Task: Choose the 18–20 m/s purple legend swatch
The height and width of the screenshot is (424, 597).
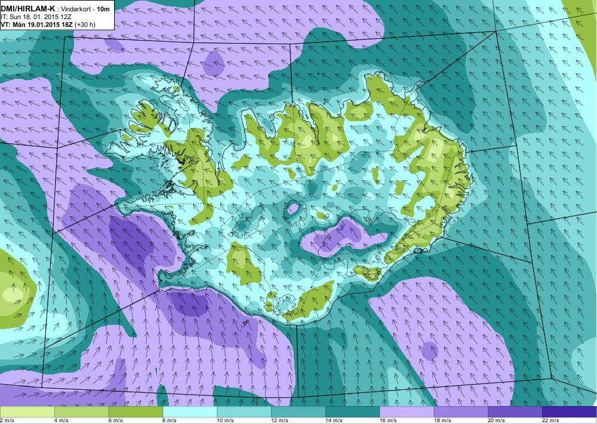Action: (x=461, y=412)
